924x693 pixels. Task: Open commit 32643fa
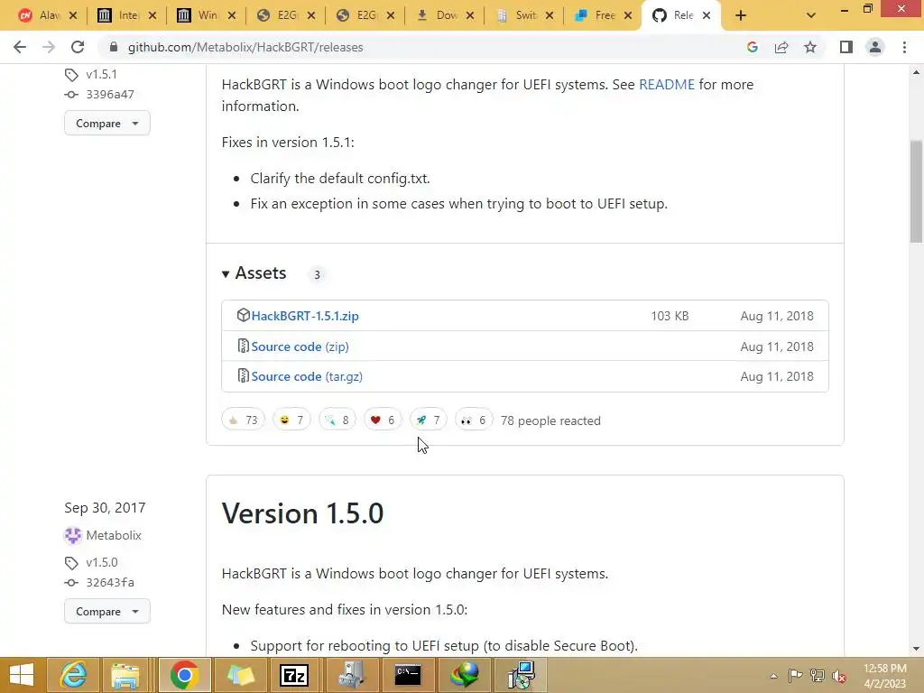[x=110, y=583]
